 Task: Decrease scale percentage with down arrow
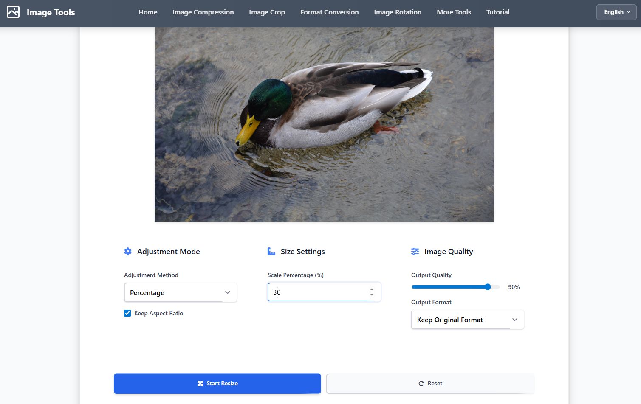tap(372, 295)
